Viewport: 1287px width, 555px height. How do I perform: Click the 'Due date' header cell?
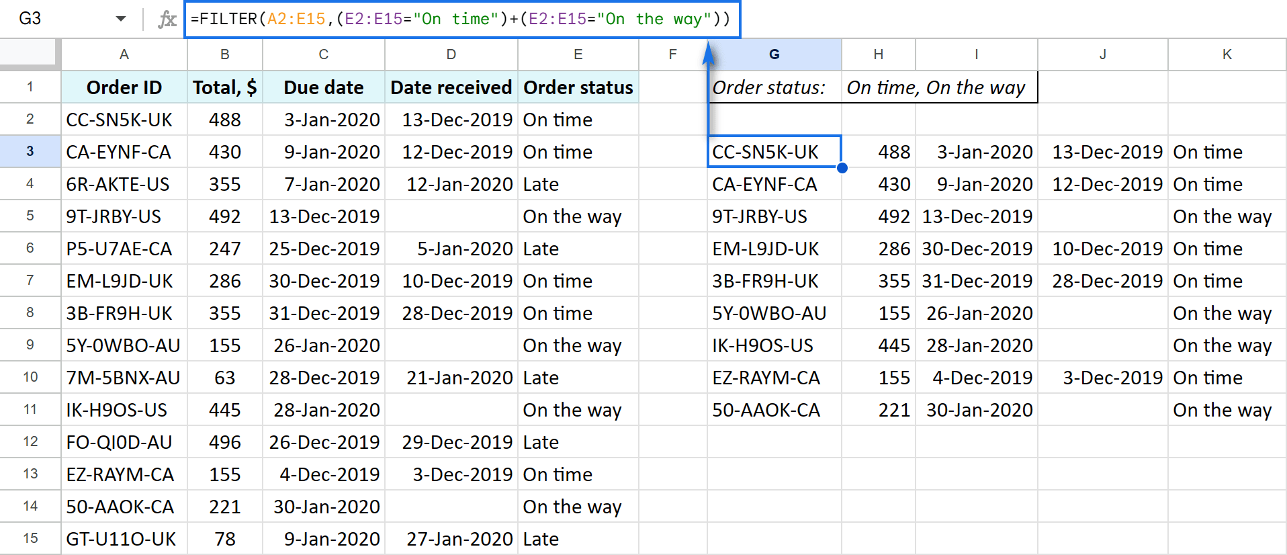pyautogui.click(x=323, y=87)
